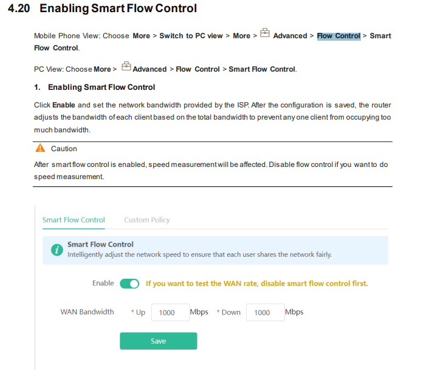Viewport: 432px width, 388px height.
Task: Switch to the Smart Flow Control tab
Action: (x=74, y=220)
